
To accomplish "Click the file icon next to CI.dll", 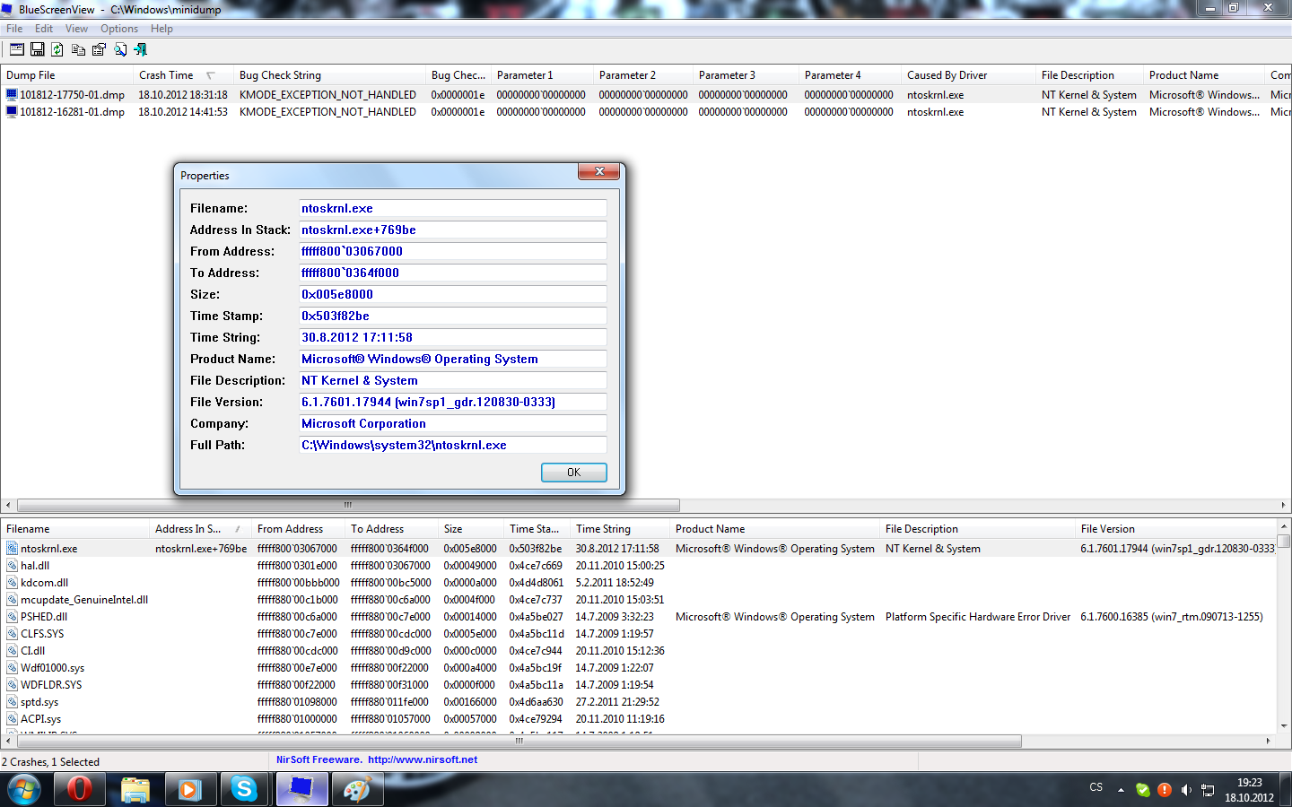I will point(12,651).
